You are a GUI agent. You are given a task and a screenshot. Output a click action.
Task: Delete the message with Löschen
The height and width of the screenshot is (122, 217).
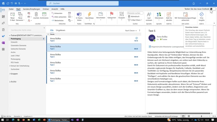coord(36,15)
